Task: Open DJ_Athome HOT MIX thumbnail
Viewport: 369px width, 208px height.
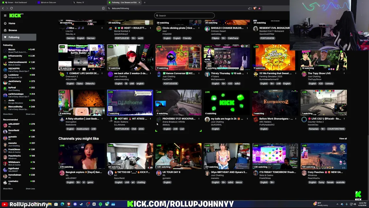Action: click(130, 103)
